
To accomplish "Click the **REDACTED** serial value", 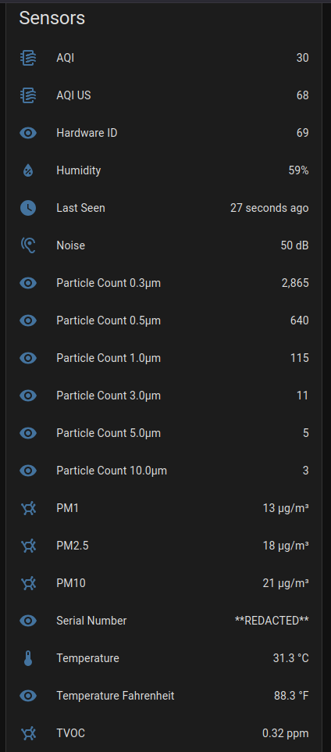I will [272, 621].
